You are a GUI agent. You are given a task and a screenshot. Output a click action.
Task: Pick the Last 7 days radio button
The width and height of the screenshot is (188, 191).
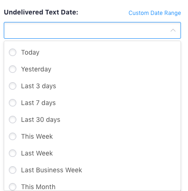tap(13, 103)
